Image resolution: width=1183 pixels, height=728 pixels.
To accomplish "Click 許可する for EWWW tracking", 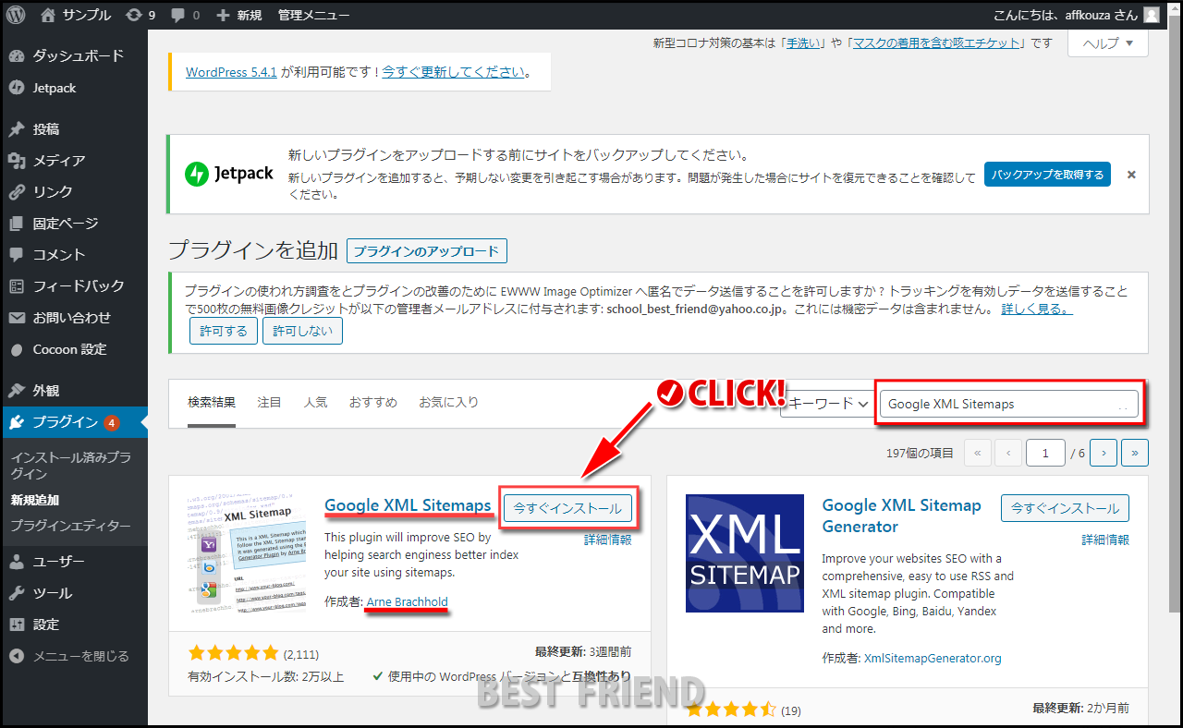I will coord(224,331).
